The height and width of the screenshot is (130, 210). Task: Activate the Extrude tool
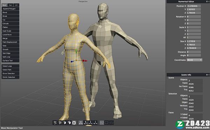pyautogui.click(x=10, y=23)
